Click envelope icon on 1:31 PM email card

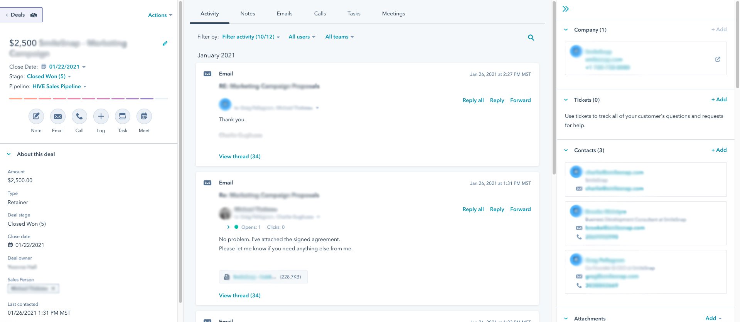pyautogui.click(x=207, y=183)
